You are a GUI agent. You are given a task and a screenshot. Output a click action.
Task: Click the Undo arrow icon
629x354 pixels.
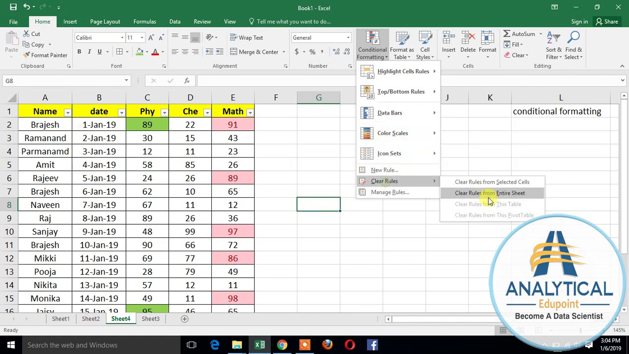pos(27,7)
